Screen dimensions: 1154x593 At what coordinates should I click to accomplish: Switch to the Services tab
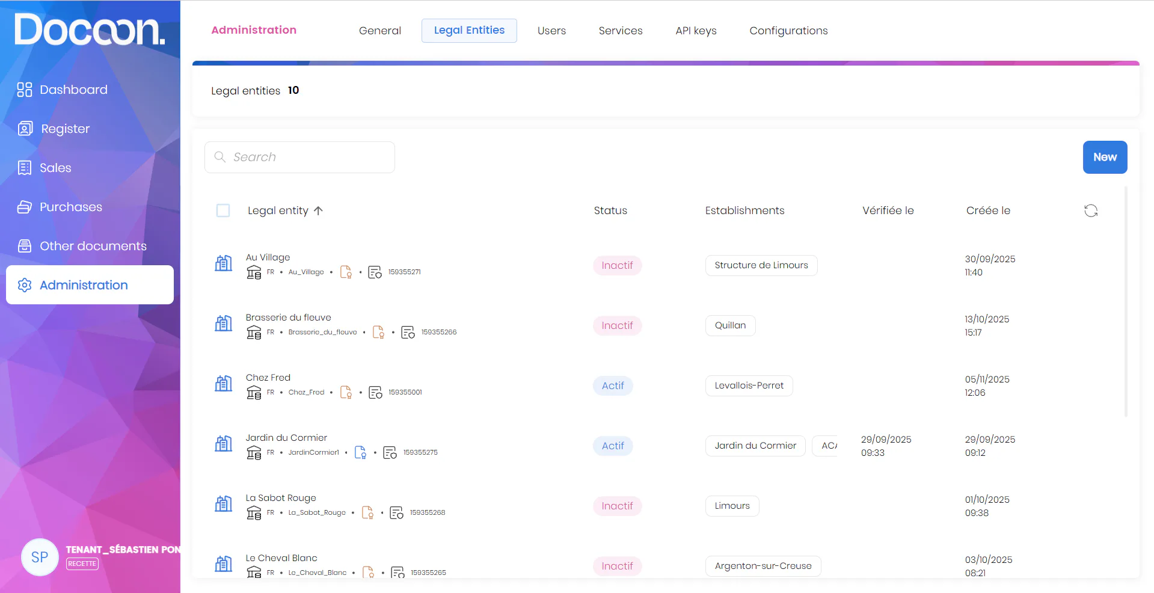coord(621,31)
